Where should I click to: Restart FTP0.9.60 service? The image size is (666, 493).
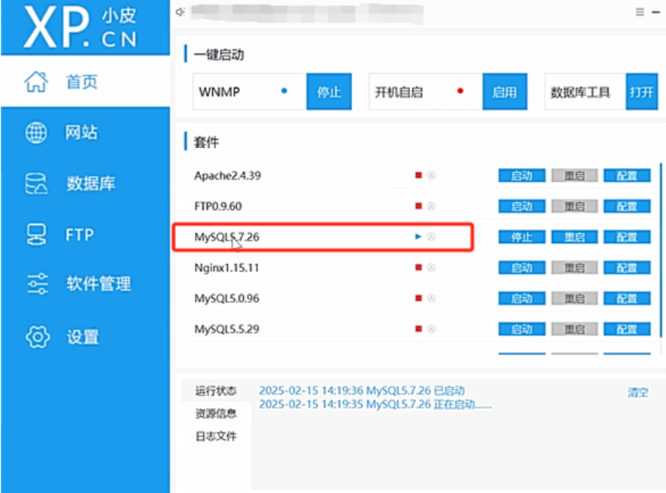(574, 206)
